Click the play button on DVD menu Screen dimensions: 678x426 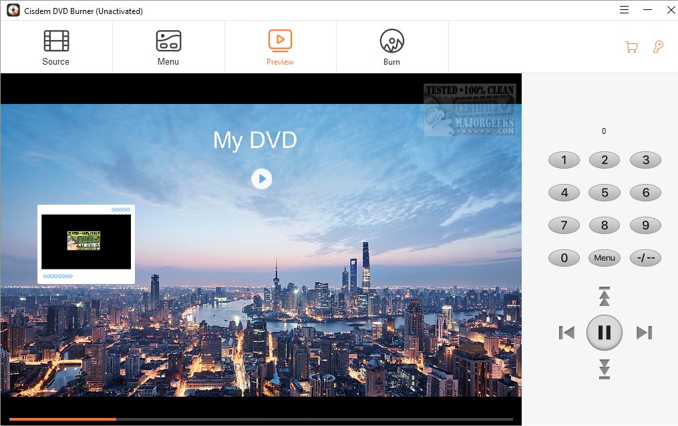click(x=262, y=179)
